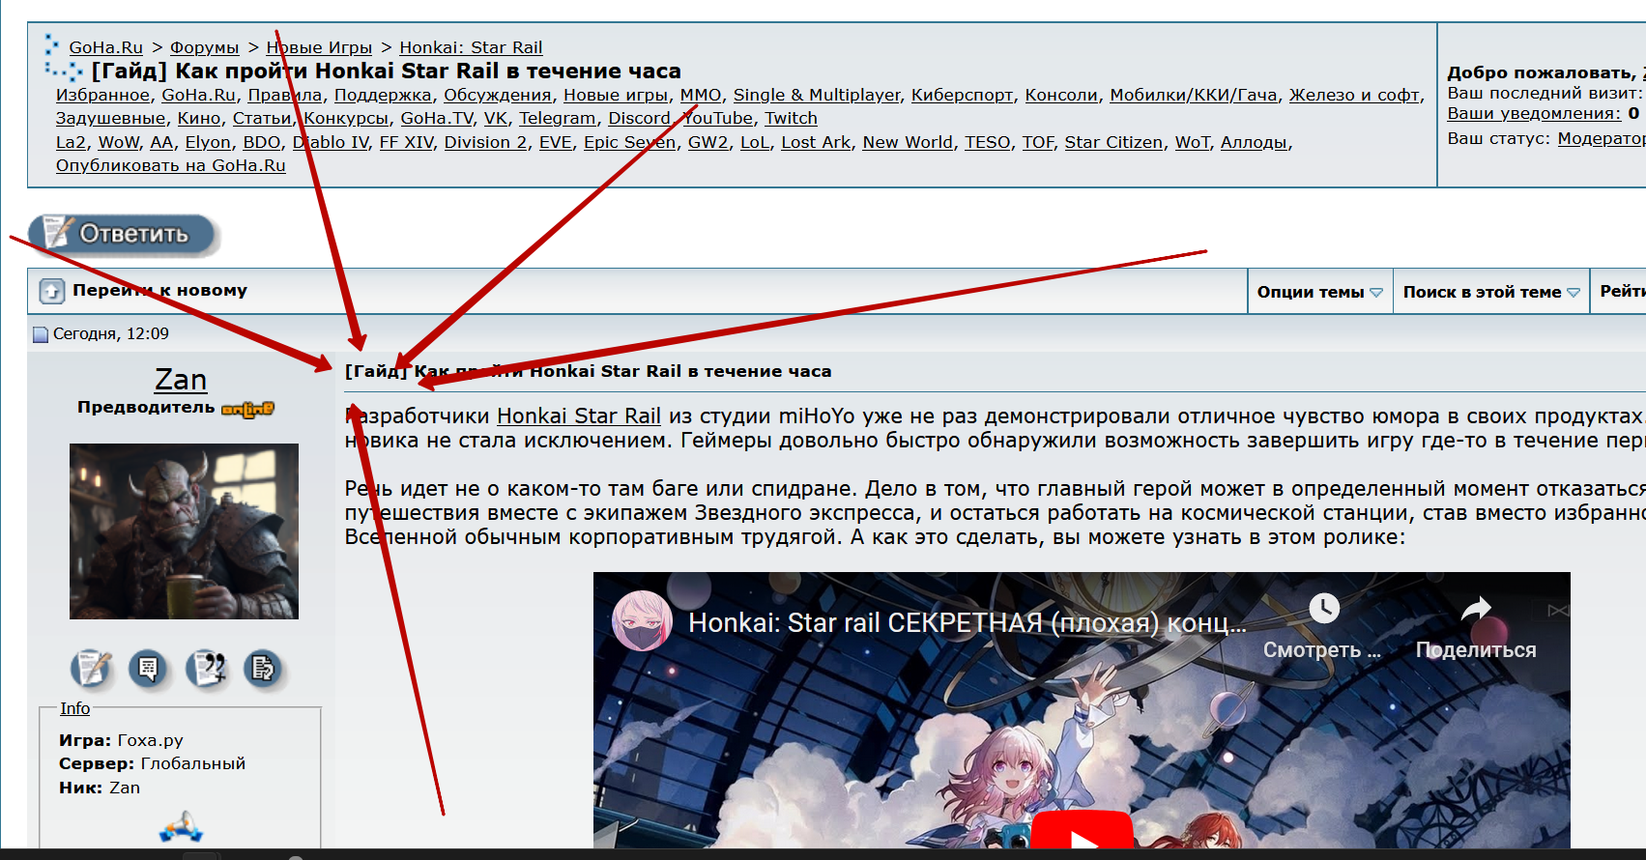Open Honkai Star Rail link in post text
This screenshot has width=1646, height=860.
579,416
